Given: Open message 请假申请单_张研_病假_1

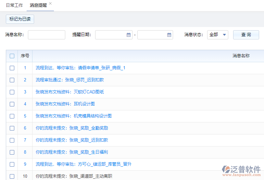Looking at the screenshot, I should [x=80, y=68].
